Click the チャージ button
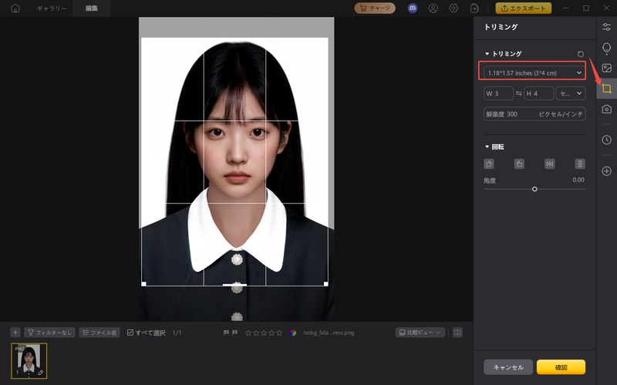This screenshot has height=385, width=617. 375,8
